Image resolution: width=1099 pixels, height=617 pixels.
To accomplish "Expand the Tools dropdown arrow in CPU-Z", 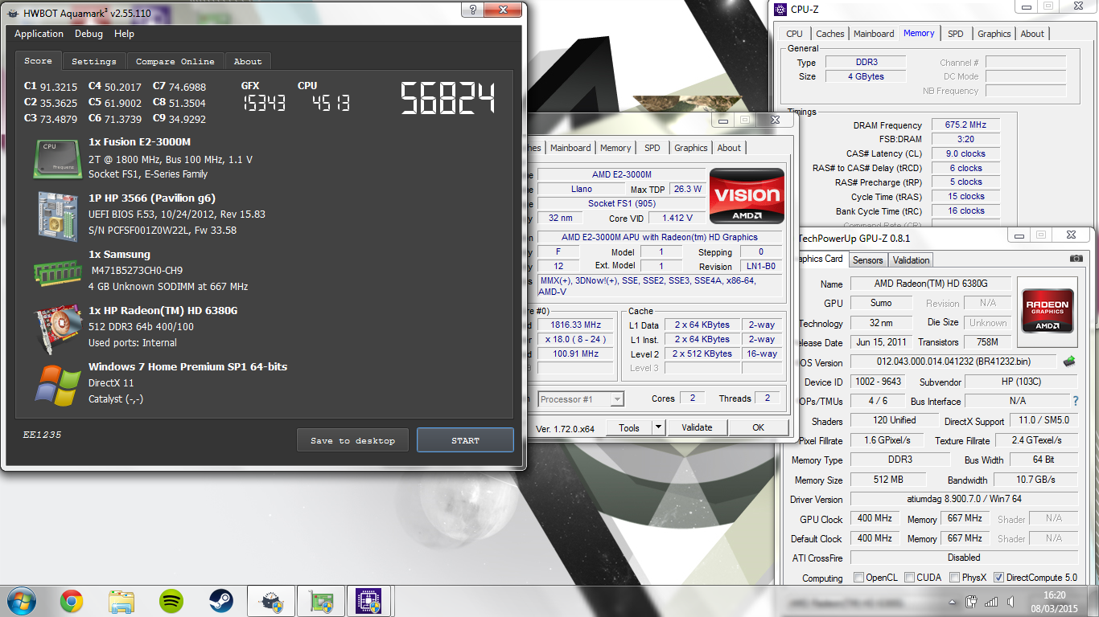I will tap(658, 427).
